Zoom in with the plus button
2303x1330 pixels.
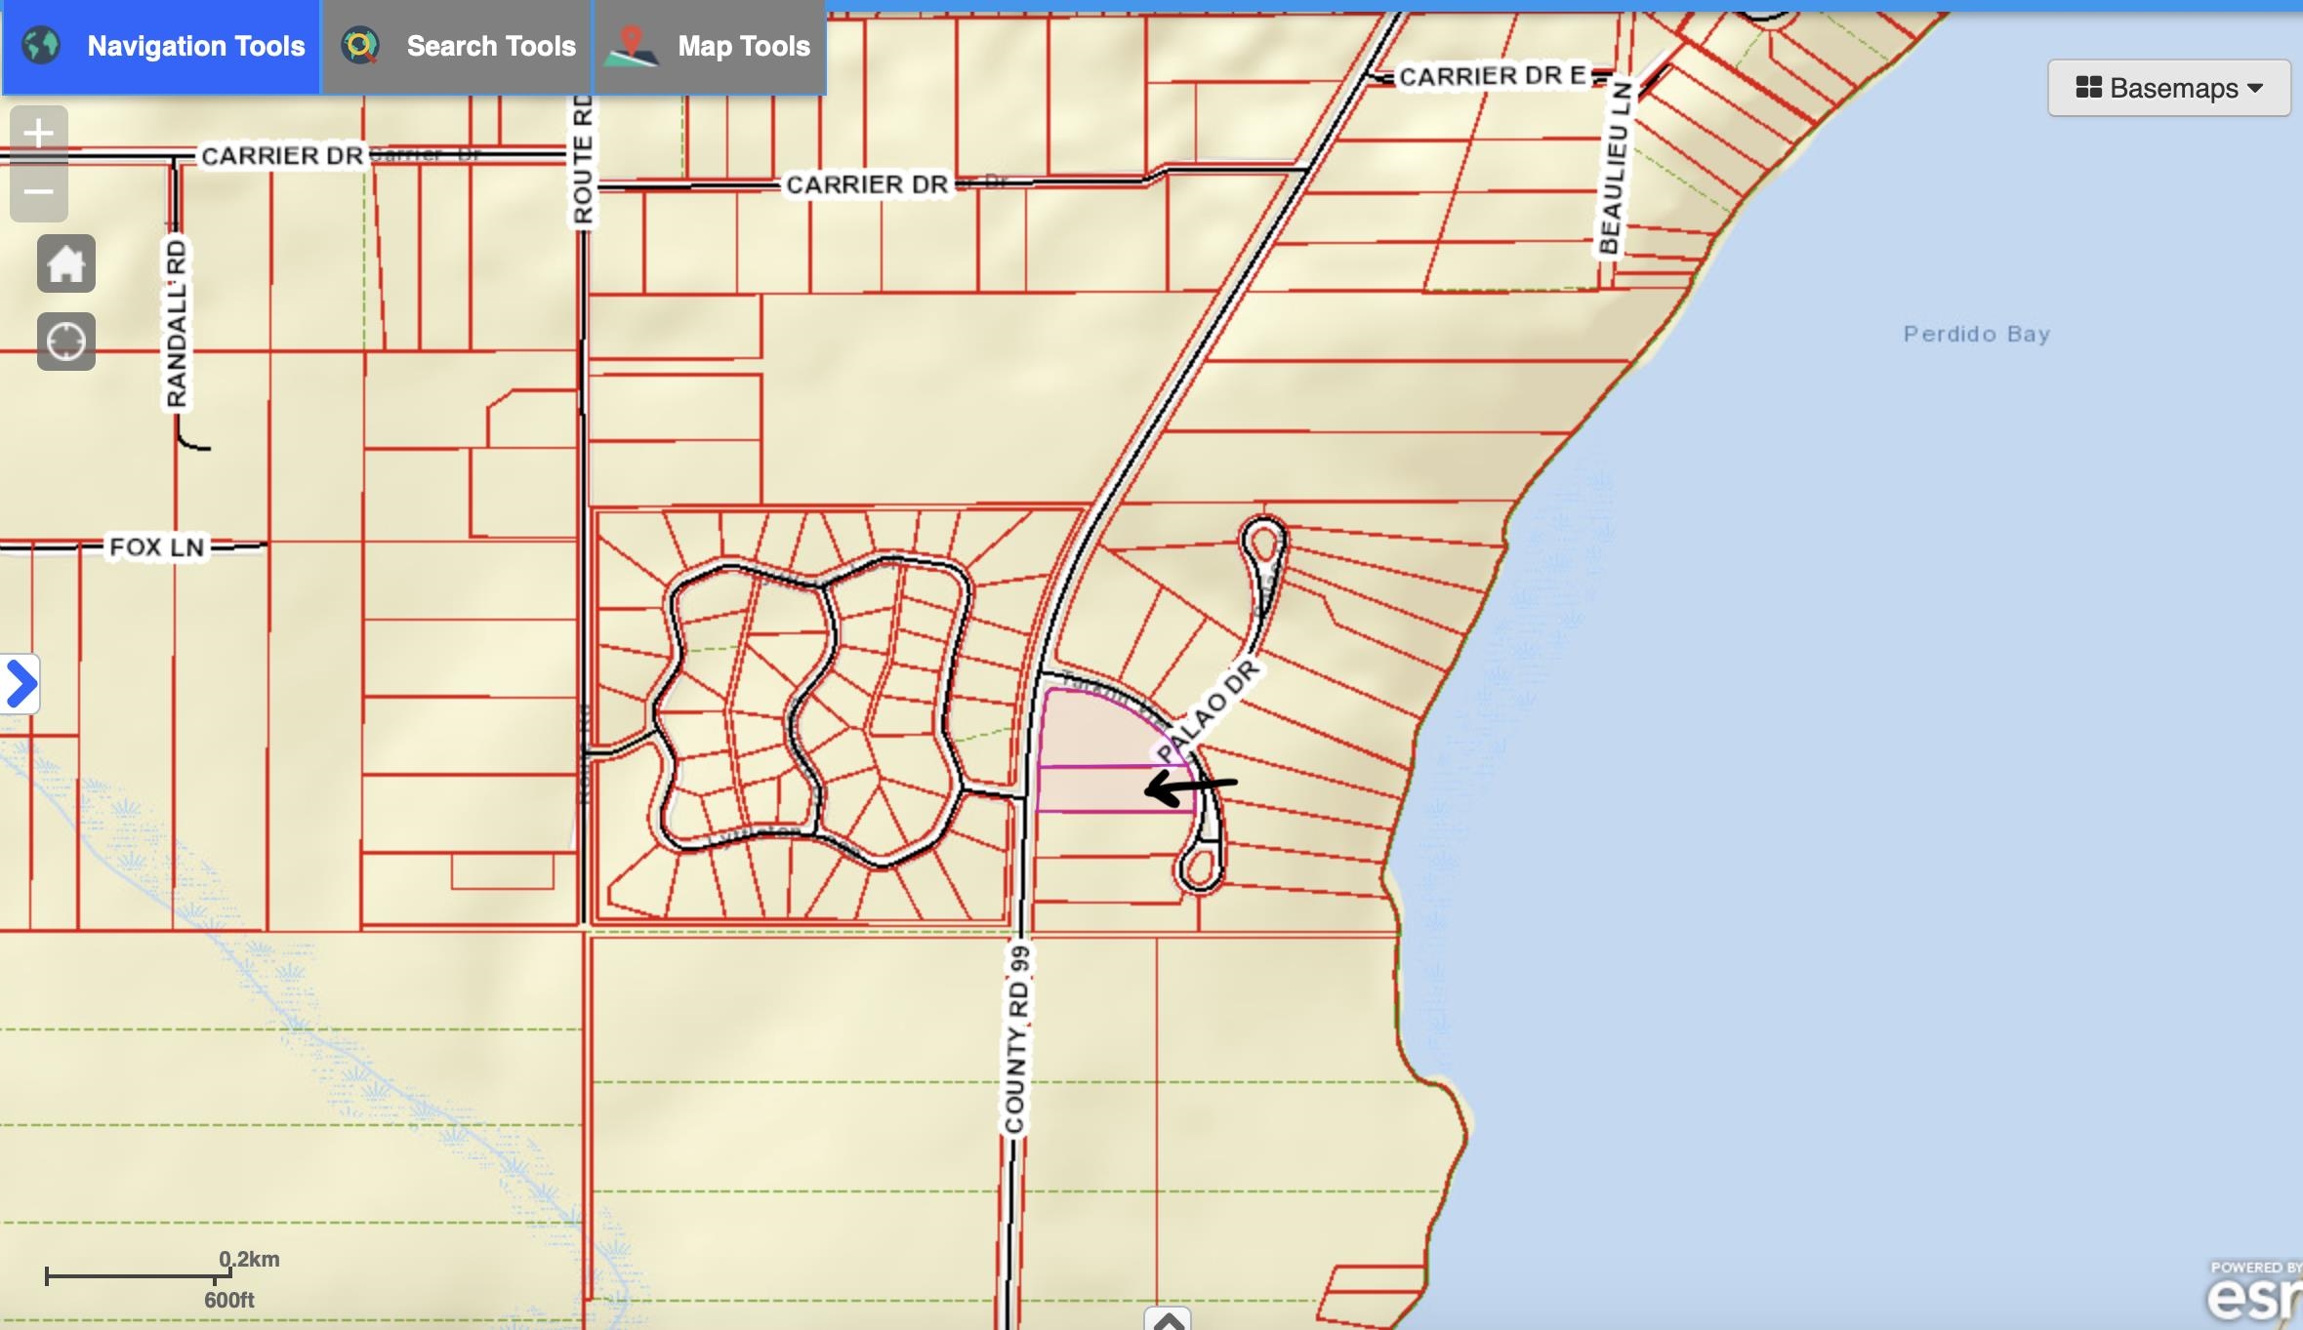click(39, 133)
